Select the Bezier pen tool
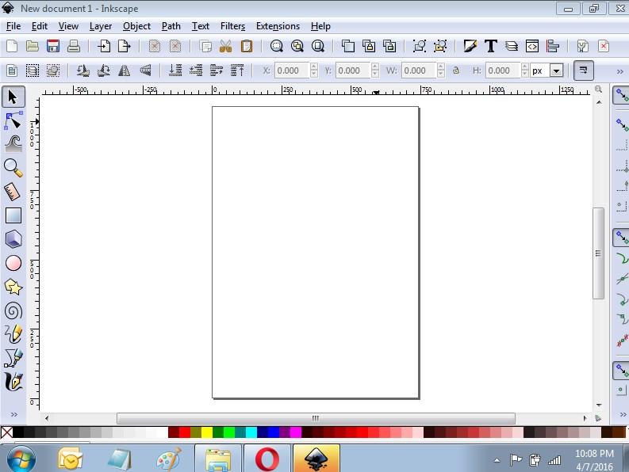 (x=13, y=358)
